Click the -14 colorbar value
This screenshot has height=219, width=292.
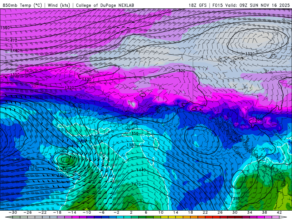(x=72, y=212)
